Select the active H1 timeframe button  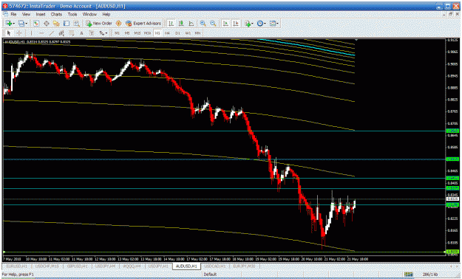coord(157,33)
